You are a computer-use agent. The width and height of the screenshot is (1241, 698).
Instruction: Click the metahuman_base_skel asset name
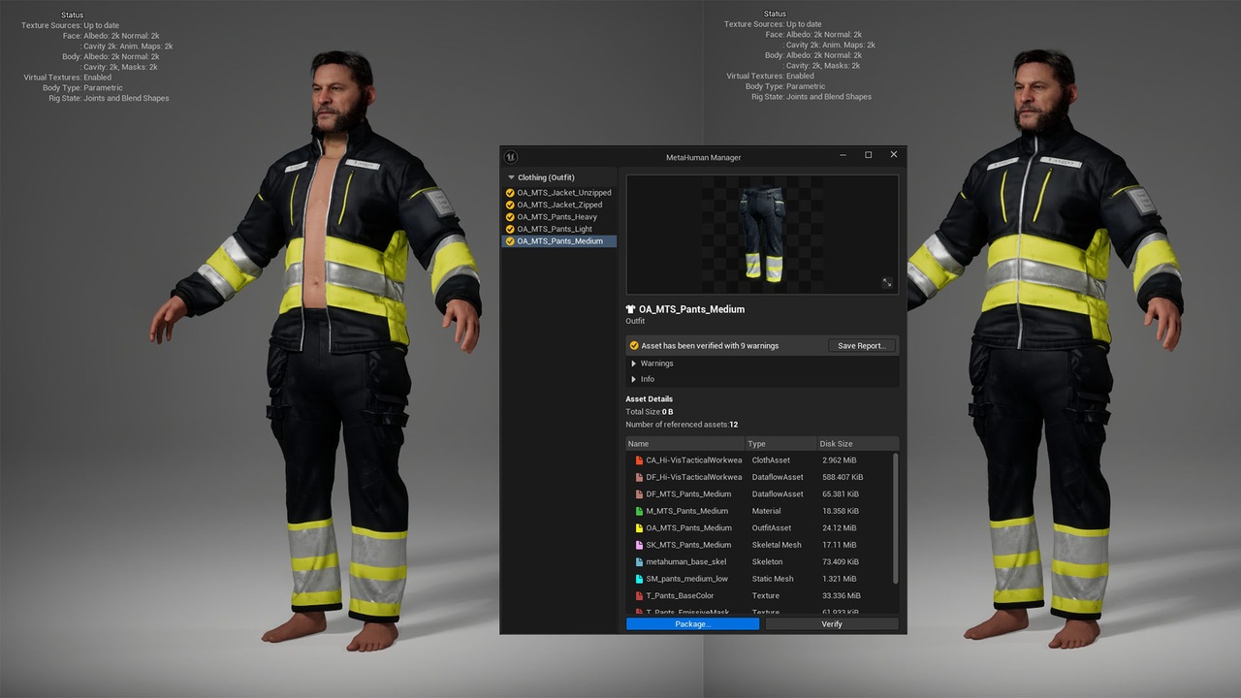click(686, 562)
